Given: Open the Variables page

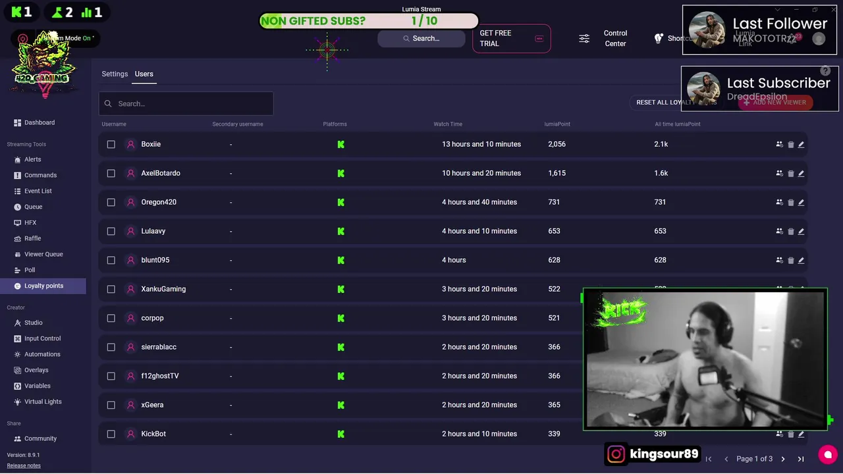Looking at the screenshot, I should click(x=32, y=386).
